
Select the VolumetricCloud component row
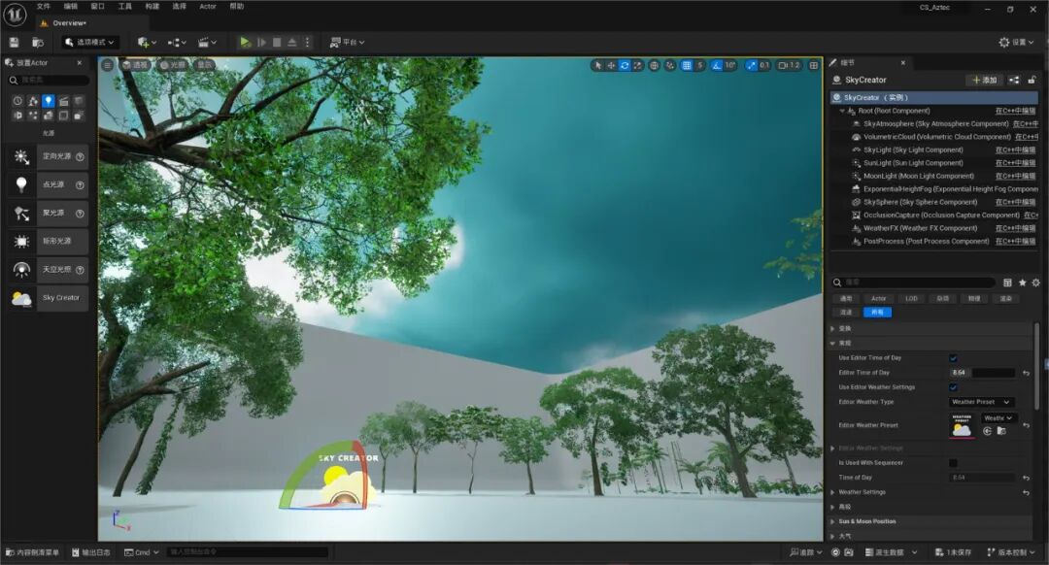click(x=934, y=137)
